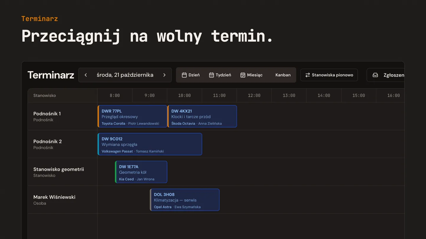The width and height of the screenshot is (426, 239).
Task: Click the 9:00 time column header
Action: (150, 95)
